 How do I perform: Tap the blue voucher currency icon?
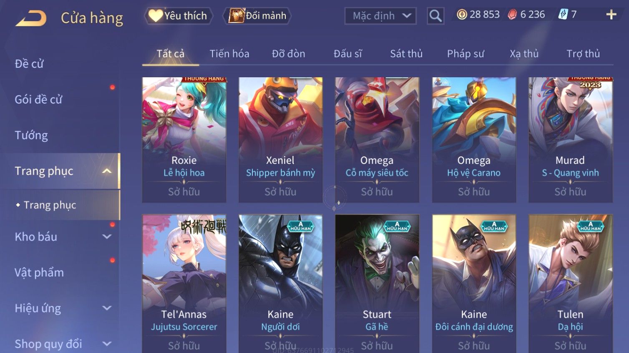pos(563,15)
